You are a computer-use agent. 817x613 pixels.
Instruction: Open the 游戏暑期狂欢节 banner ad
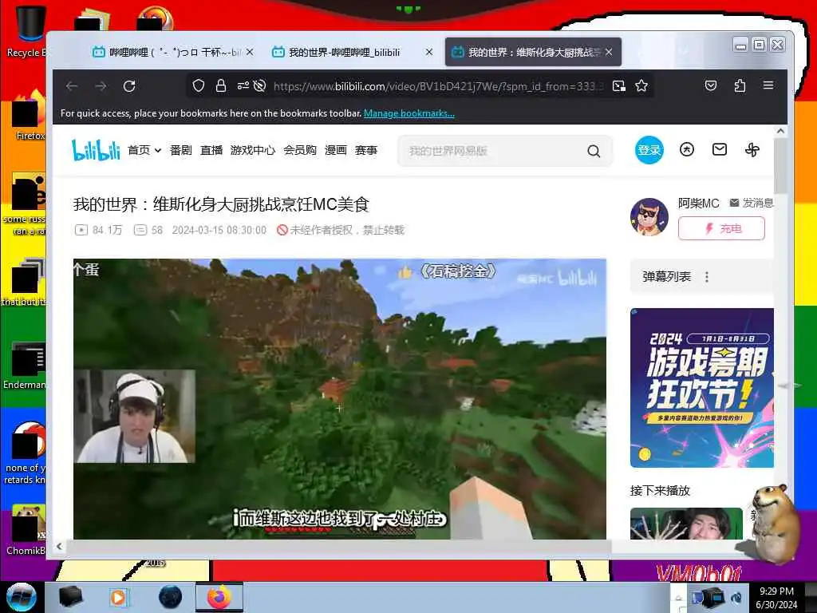coord(702,388)
